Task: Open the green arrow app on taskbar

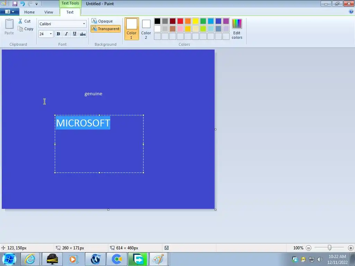Action: pyautogui.click(x=138, y=259)
